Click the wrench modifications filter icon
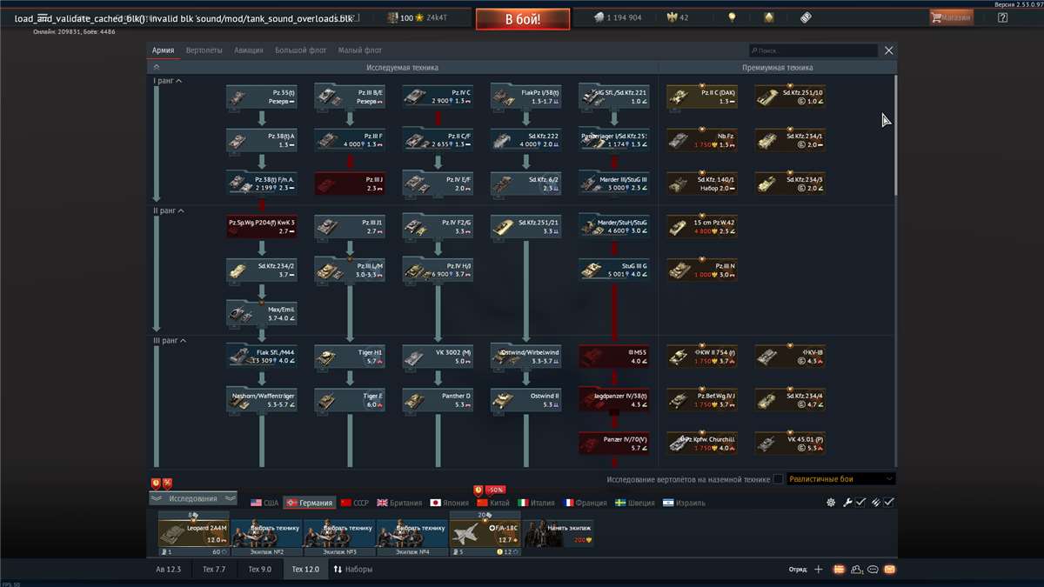The width and height of the screenshot is (1044, 587). point(847,503)
